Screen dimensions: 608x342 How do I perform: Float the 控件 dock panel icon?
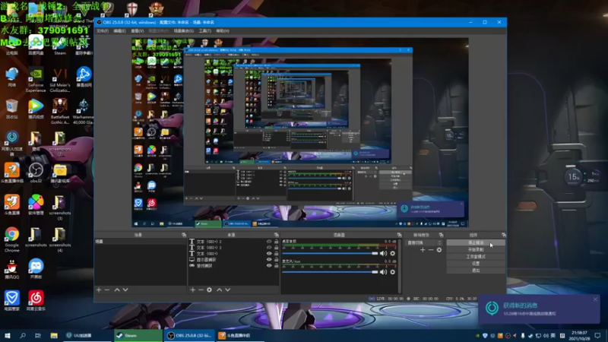tap(503, 235)
